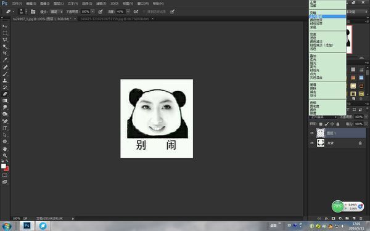The width and height of the screenshot is (370, 231).
Task: Hide the 图层 1 layer
Action: (x=311, y=133)
